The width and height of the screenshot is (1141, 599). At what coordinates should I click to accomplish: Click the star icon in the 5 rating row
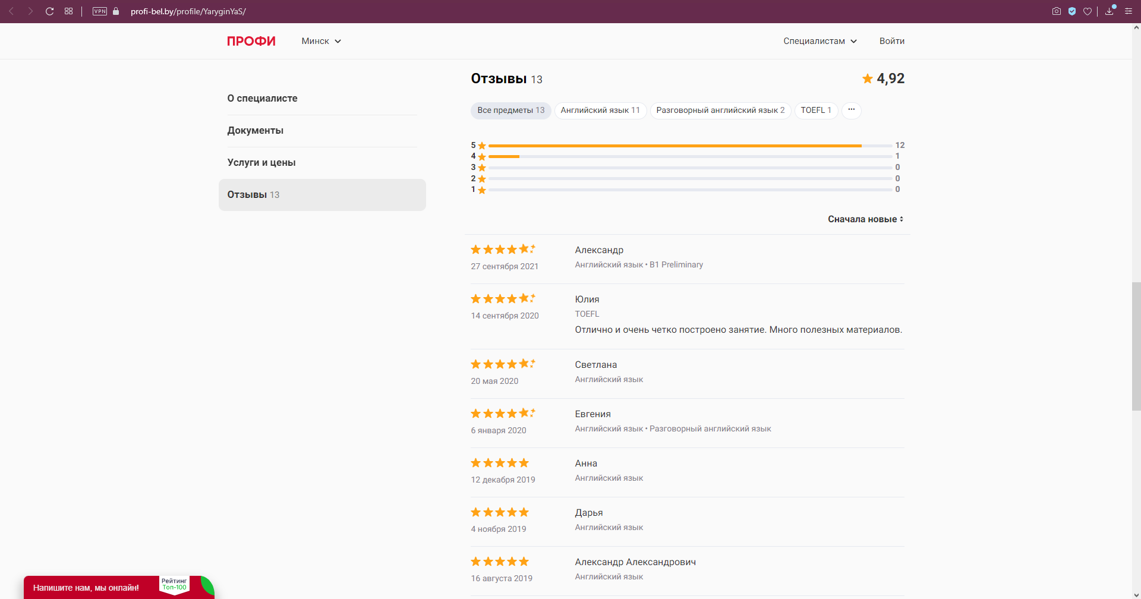coord(482,146)
